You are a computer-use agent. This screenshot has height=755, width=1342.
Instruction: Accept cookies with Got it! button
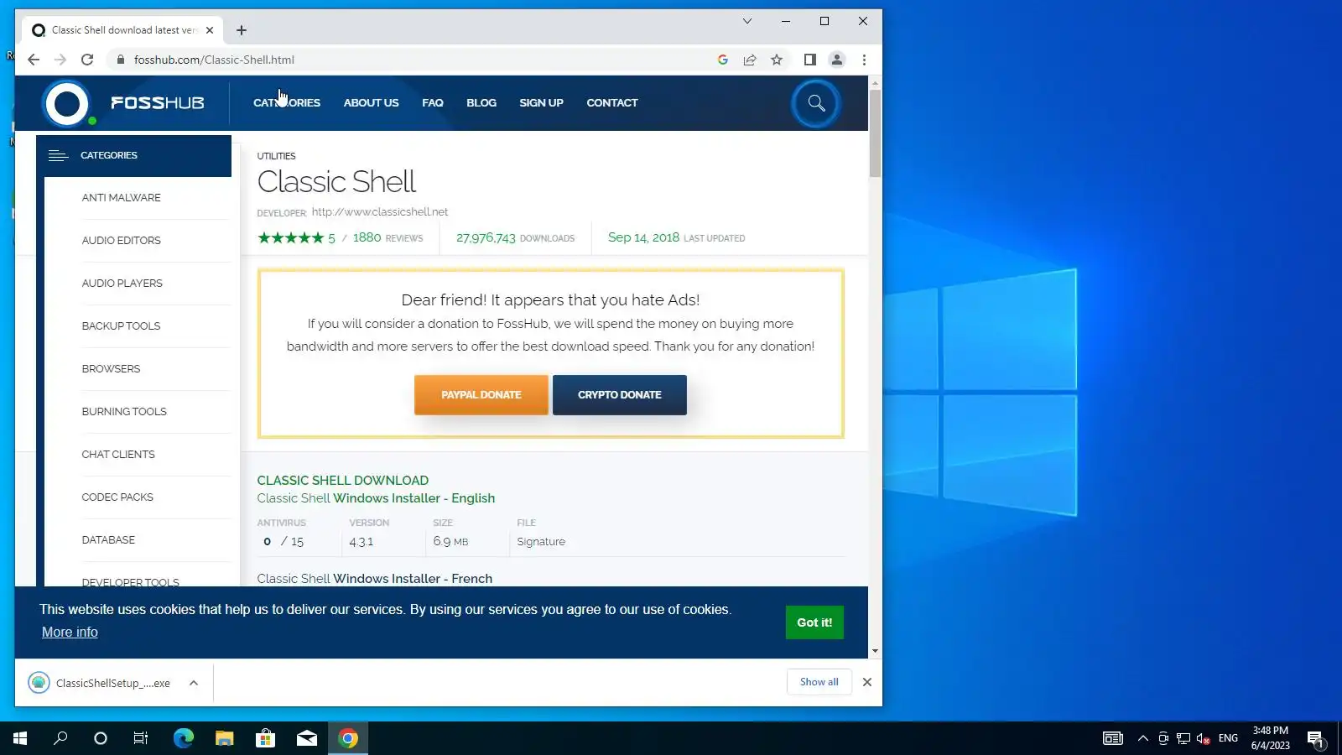point(814,622)
